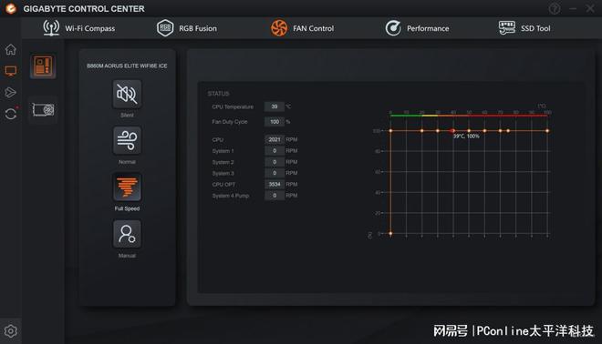Switch to the Performance tab
This screenshot has width=602, height=344.
(x=418, y=28)
